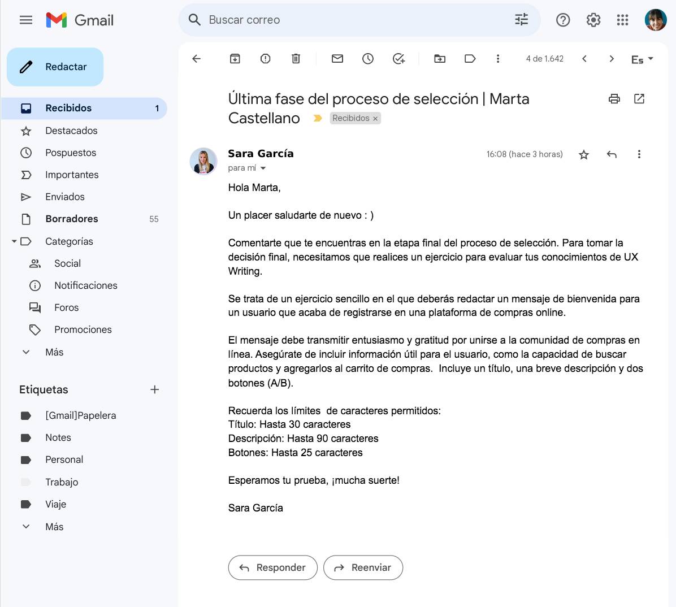Screen dimensions: 676x607
Task: Open the Recibidos inbox
Action: tap(69, 108)
